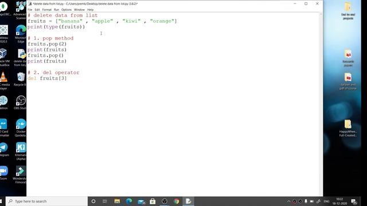Viewport: 367px width, 206px height.
Task: Open Microsoft Store from the taskbar
Action: point(153,201)
